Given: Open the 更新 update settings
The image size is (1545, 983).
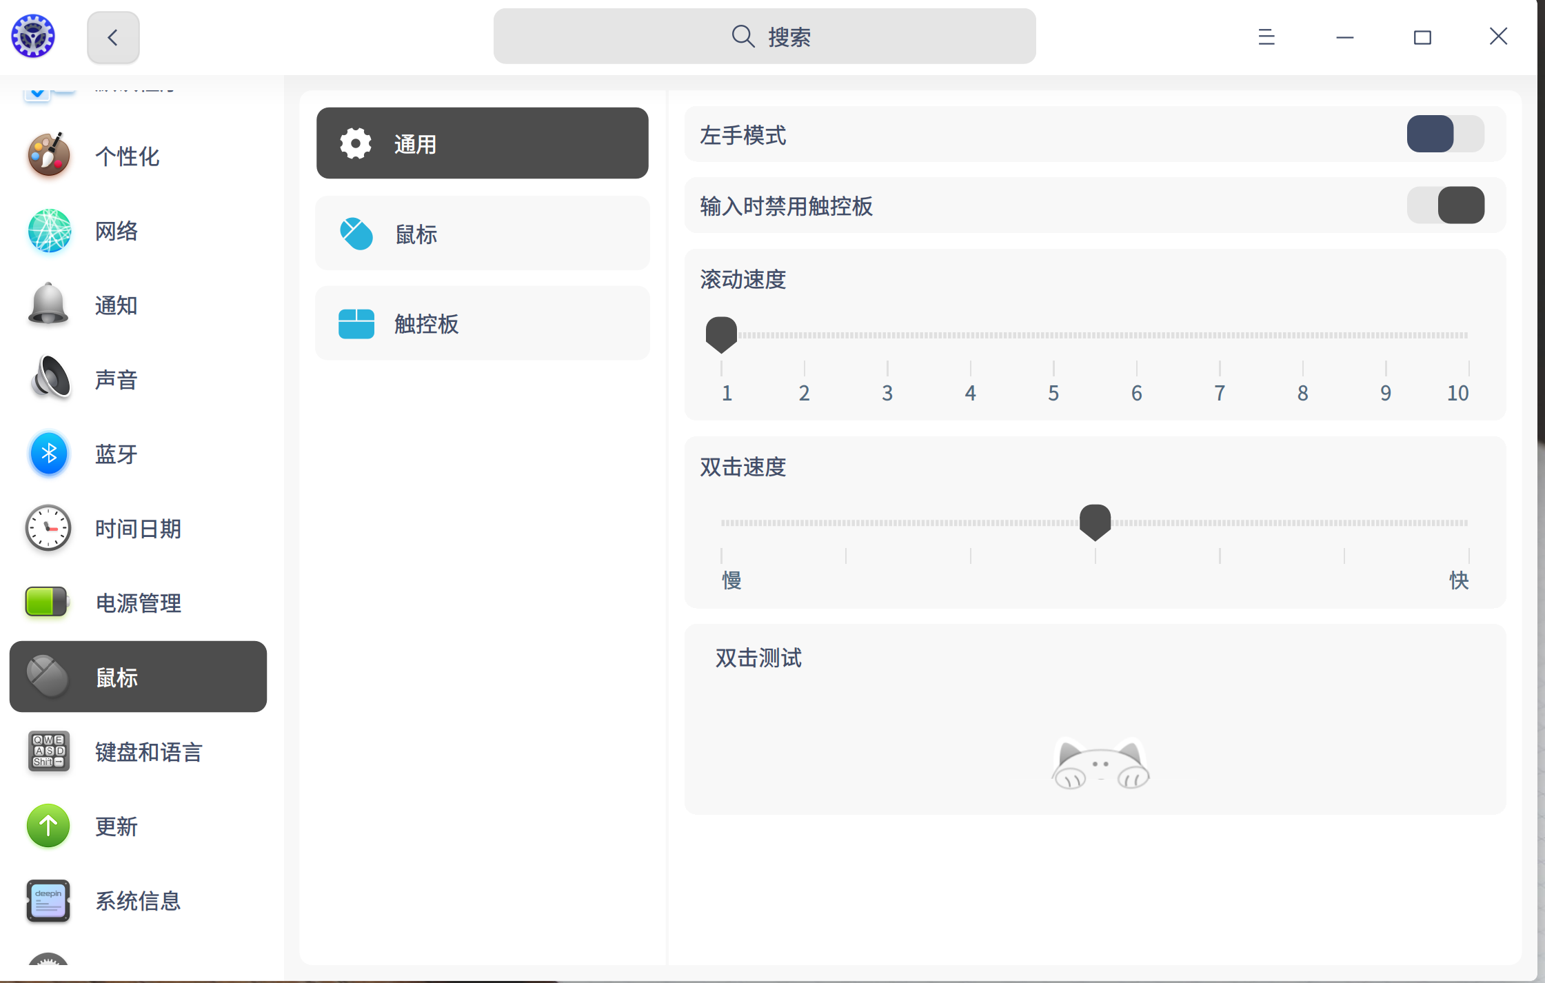Looking at the screenshot, I should pyautogui.click(x=116, y=827).
